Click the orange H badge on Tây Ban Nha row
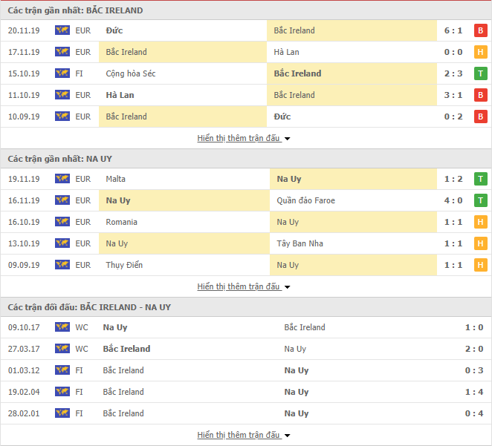The image size is (492, 446). click(480, 243)
